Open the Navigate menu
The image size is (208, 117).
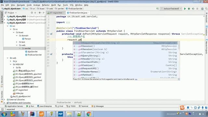21,5
